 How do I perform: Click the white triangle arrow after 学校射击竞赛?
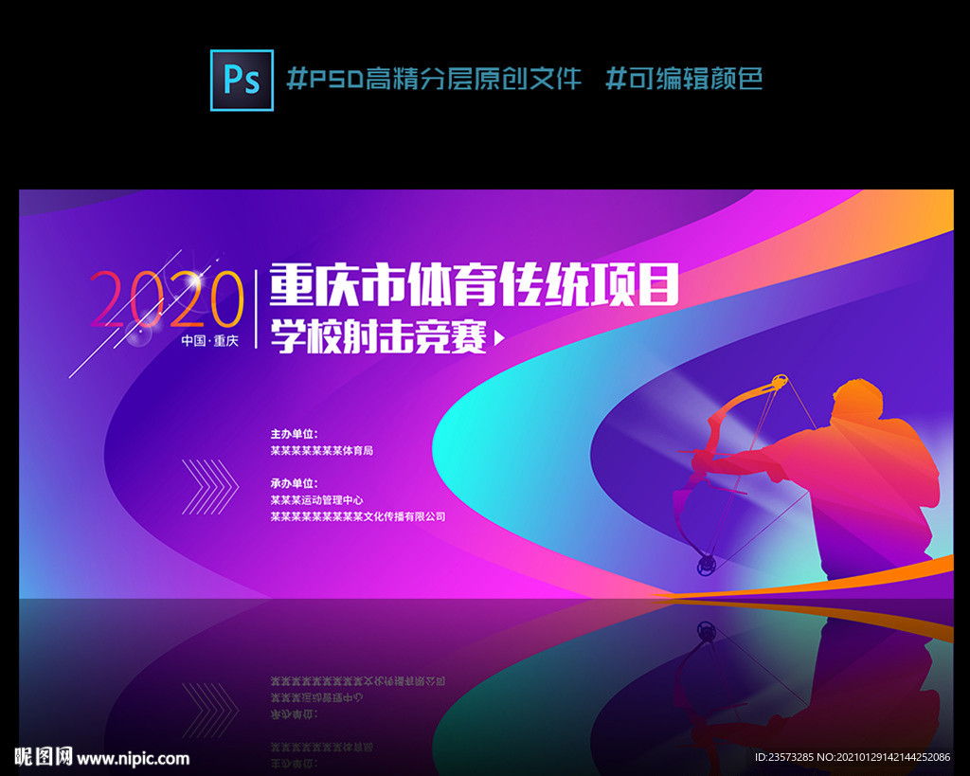[x=499, y=338]
